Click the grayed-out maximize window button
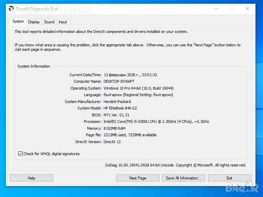Viewport: 263px width, 197px height. [232, 9]
